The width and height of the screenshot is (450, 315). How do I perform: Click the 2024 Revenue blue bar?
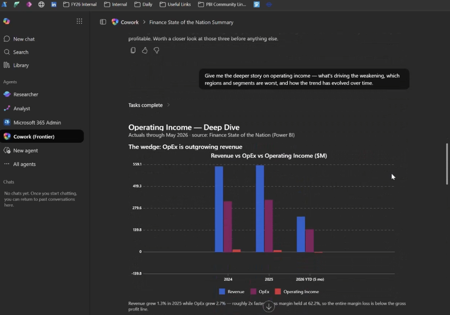[x=219, y=209]
